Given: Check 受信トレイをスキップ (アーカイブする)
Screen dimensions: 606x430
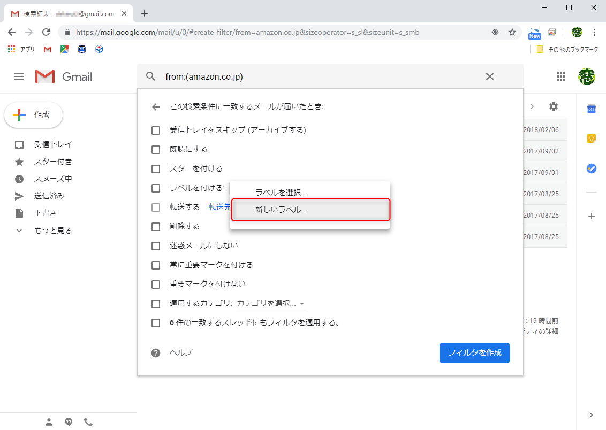Looking at the screenshot, I should coord(156,130).
